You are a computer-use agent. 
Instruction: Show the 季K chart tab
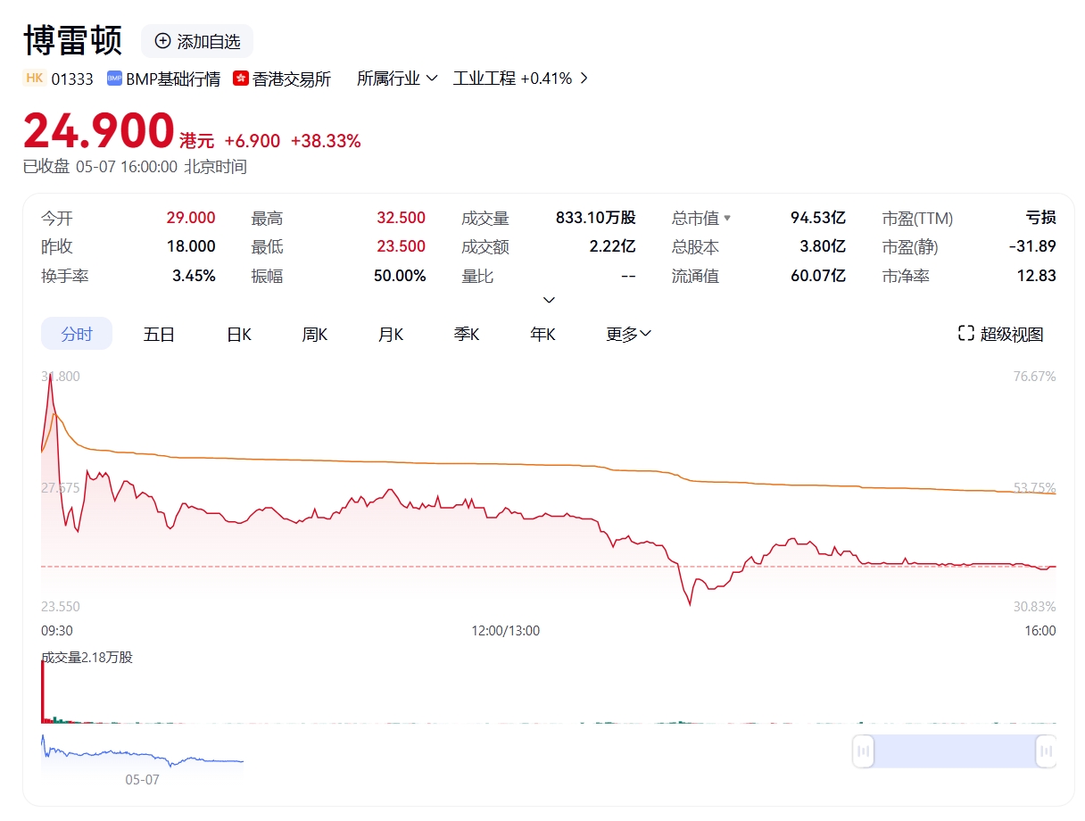click(x=467, y=334)
